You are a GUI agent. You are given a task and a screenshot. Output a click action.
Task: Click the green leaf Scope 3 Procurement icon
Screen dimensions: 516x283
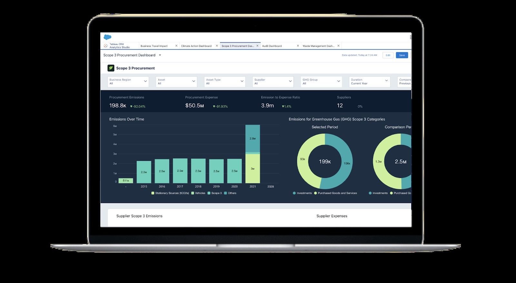pyautogui.click(x=111, y=68)
